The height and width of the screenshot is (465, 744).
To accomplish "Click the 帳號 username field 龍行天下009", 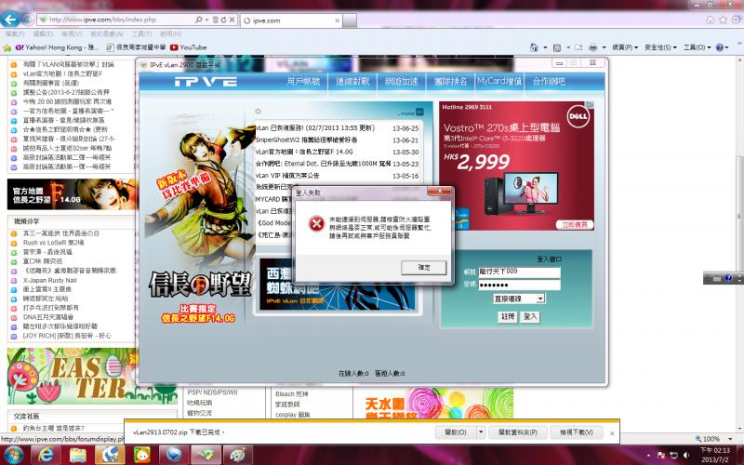I will (x=519, y=272).
